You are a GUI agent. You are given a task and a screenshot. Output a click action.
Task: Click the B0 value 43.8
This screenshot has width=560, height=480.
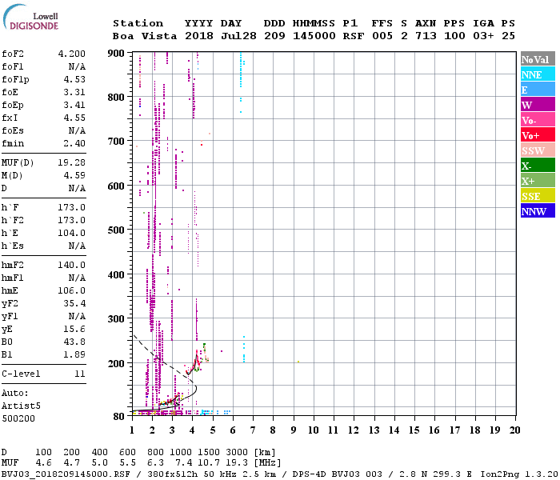click(x=74, y=342)
